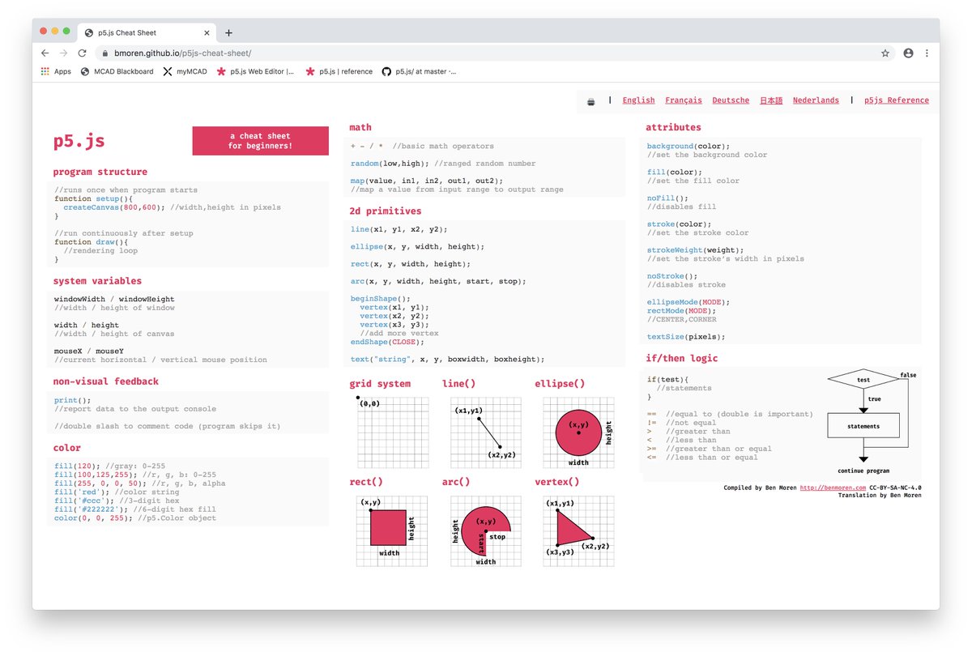Click 'mouseX / mouseY' text

click(89, 351)
